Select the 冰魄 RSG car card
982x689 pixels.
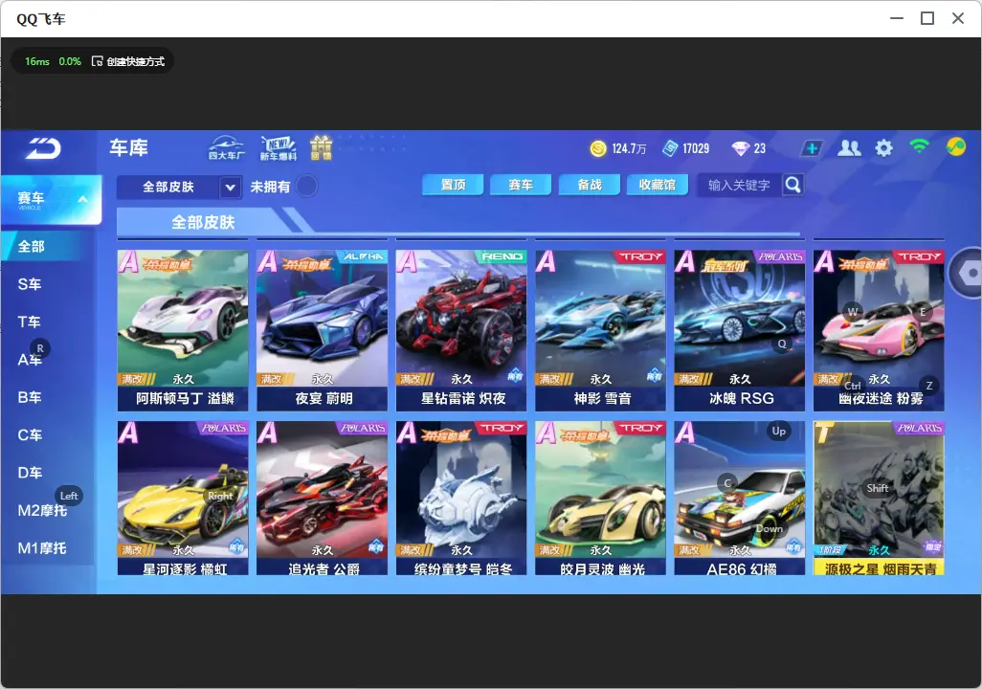(740, 330)
